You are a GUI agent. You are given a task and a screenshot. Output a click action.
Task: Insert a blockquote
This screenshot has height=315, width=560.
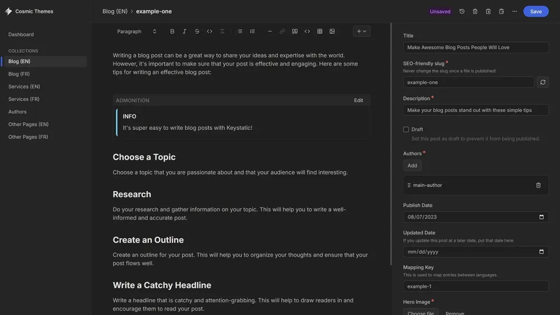(x=295, y=31)
